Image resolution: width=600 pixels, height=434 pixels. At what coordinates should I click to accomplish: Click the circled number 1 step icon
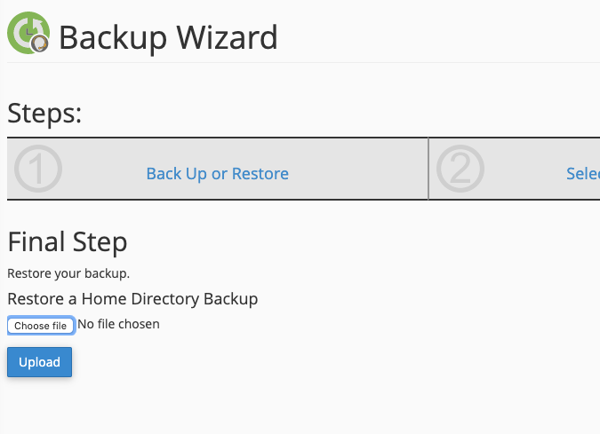pyautogui.click(x=38, y=169)
